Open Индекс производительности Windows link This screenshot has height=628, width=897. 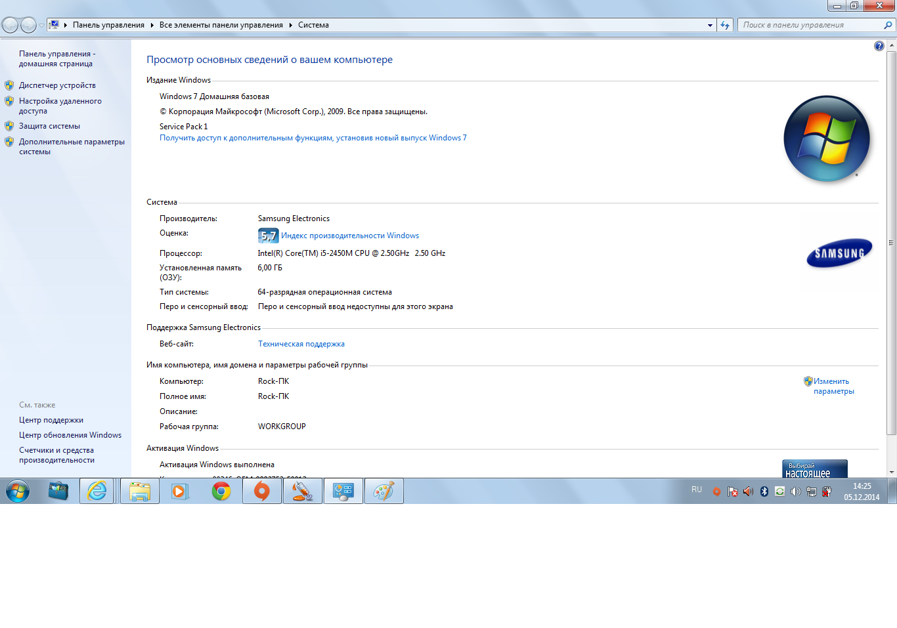click(x=350, y=236)
